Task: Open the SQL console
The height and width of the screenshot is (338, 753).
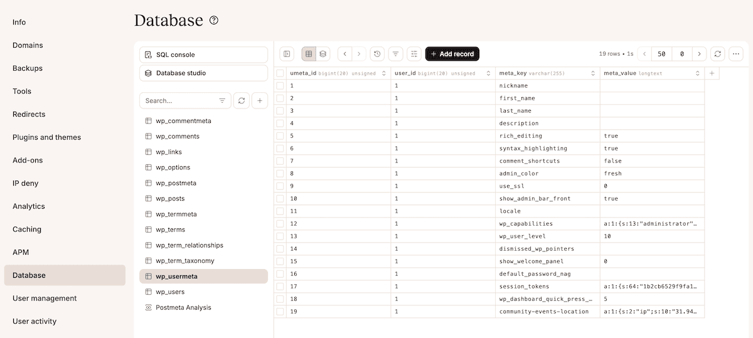Action: tap(203, 55)
